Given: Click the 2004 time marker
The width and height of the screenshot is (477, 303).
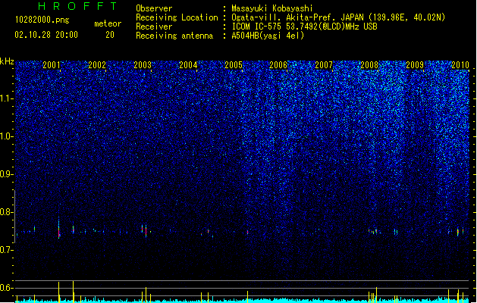Looking at the screenshot, I should coord(188,64).
